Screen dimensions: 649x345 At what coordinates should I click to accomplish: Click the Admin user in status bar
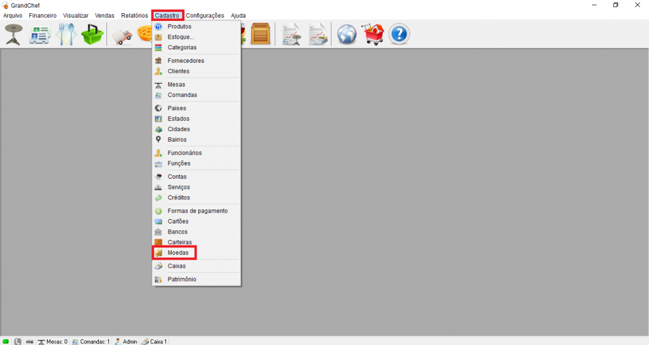[125, 341]
